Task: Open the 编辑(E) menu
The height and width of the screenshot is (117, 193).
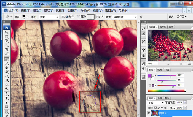Action: pyautogui.click(x=25, y=11)
